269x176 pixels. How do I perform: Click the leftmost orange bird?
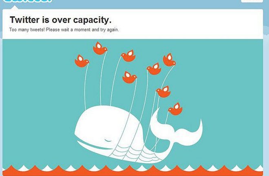82,61
